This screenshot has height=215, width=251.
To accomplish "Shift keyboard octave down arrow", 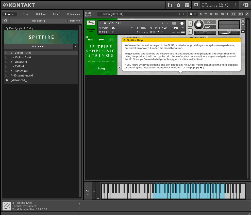I will (88, 194).
